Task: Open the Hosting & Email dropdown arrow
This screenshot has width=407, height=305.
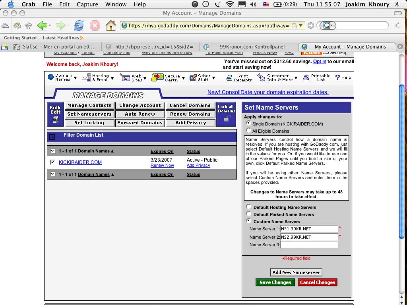Action: [112, 78]
